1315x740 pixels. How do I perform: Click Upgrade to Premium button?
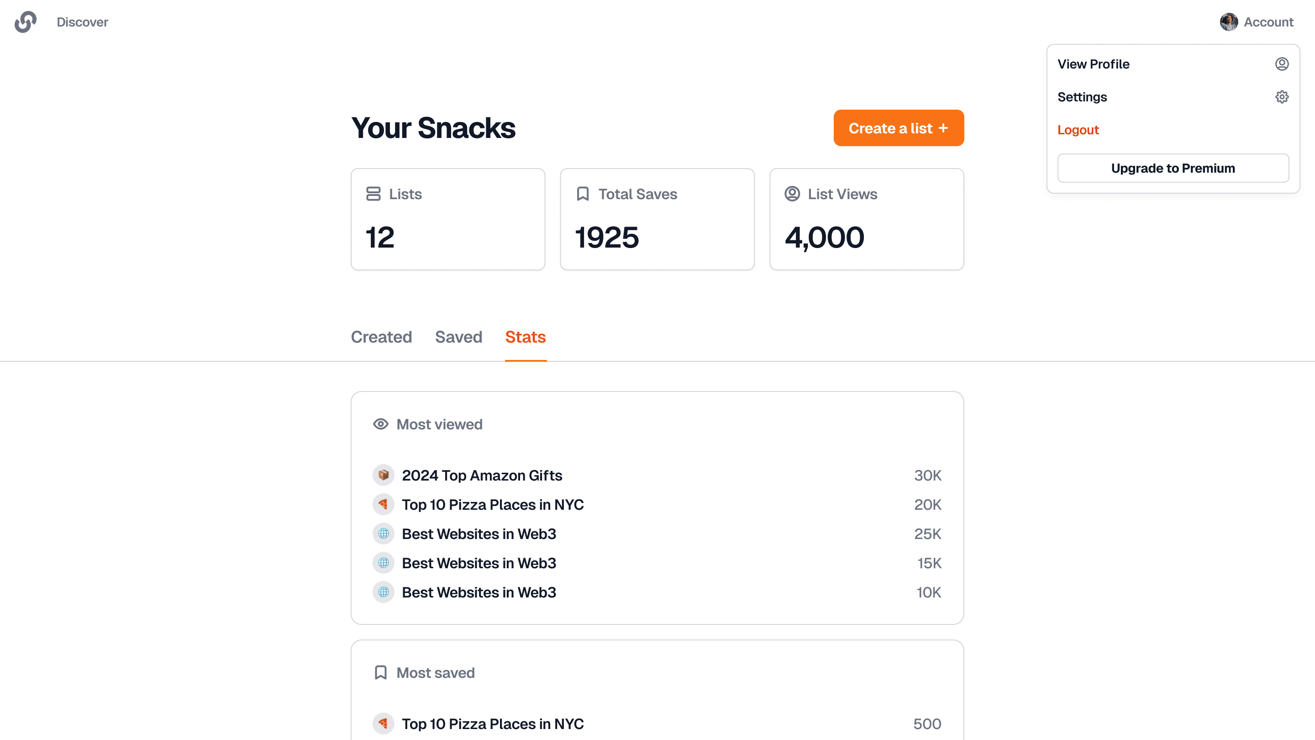(1173, 168)
